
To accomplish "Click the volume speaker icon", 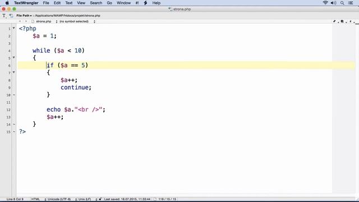I will [334, 3].
